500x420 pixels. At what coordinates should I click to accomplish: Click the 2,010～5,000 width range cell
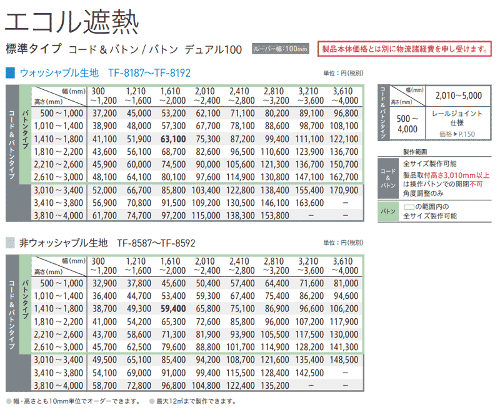(457, 95)
